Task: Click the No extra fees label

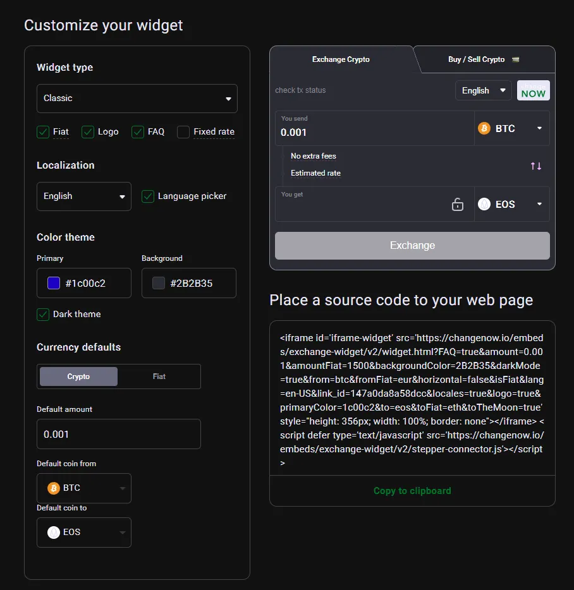Action: 314,156
